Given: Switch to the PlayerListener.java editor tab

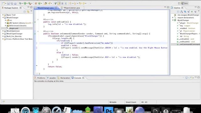Looking at the screenshot, I should click(x=72, y=8).
